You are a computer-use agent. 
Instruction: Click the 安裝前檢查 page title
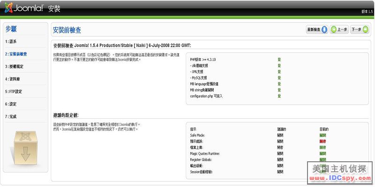point(67,30)
